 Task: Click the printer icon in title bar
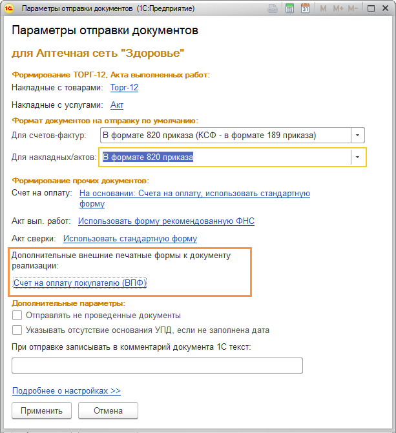pyautogui.click(x=273, y=8)
